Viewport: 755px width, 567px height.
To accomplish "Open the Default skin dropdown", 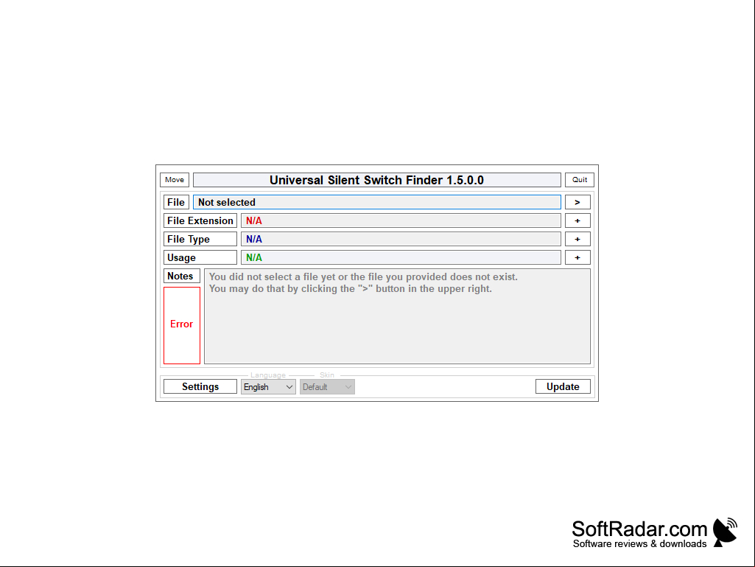I will (328, 386).
